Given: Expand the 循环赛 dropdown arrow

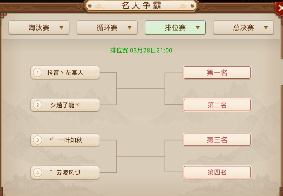Looking at the screenshot, I should (x=130, y=28).
